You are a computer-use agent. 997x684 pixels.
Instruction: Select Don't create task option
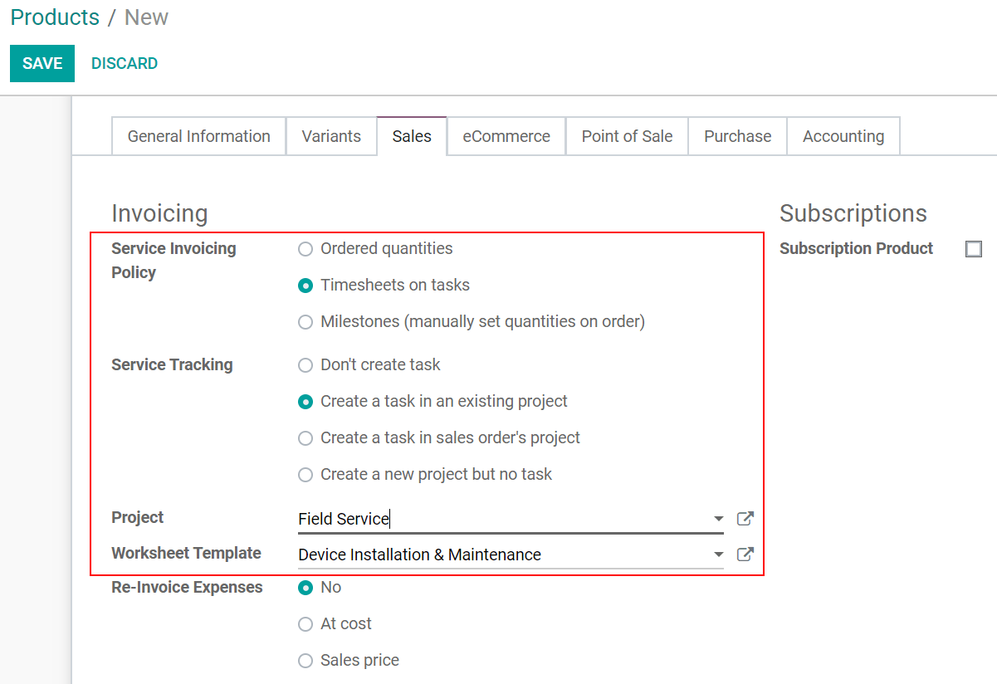(305, 365)
